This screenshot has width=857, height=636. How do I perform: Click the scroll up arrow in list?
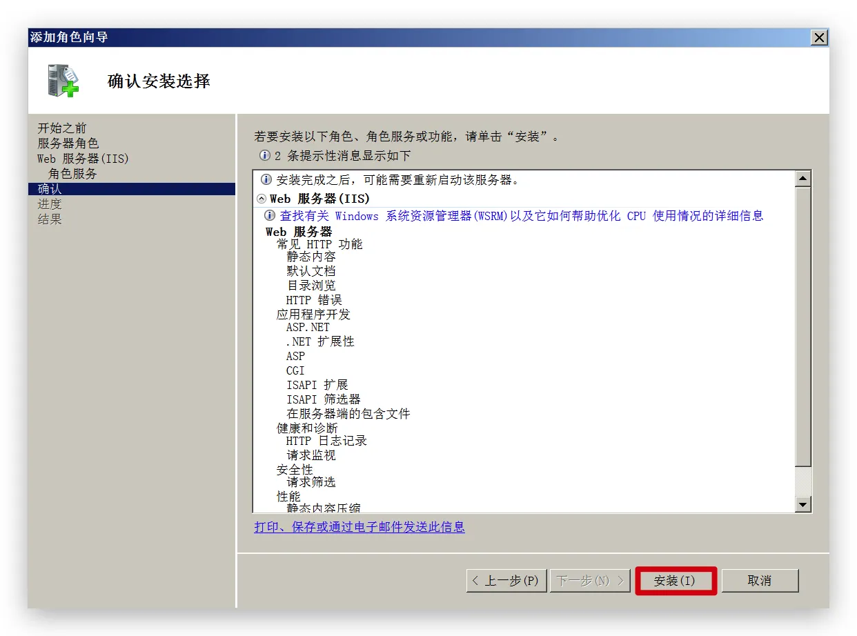click(x=802, y=179)
